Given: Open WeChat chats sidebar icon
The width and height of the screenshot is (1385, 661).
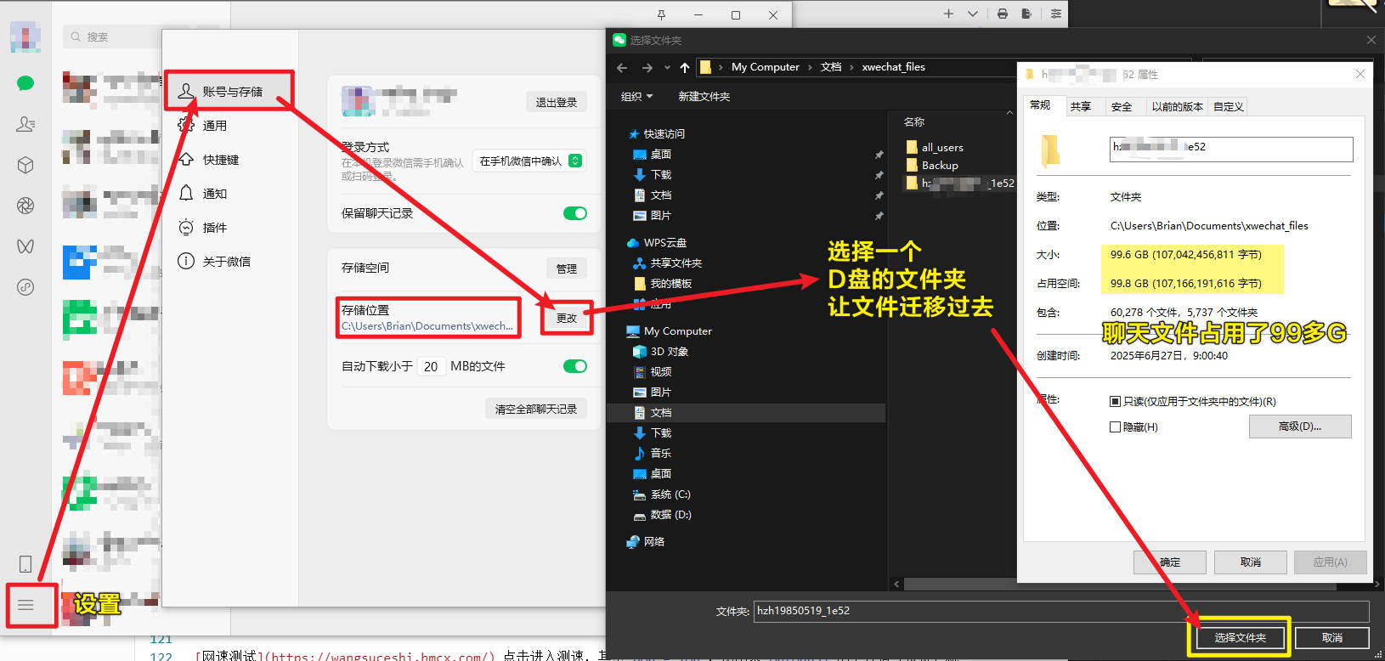Looking at the screenshot, I should coord(25,82).
